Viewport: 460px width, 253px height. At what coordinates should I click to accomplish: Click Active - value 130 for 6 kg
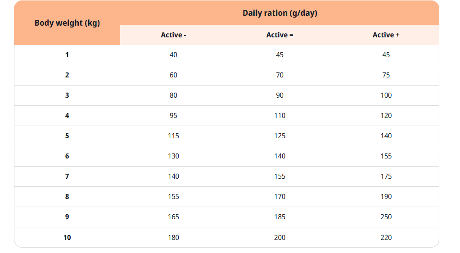click(173, 156)
